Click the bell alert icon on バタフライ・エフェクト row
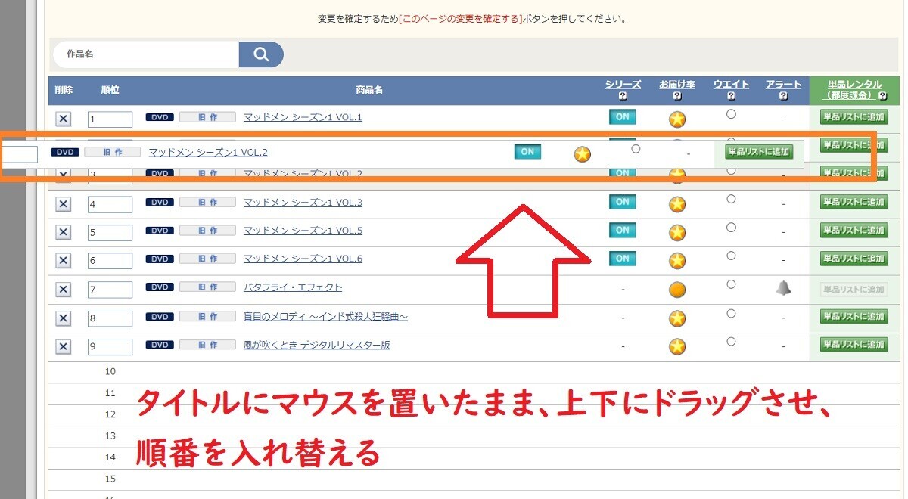Viewport: 908px width, 499px height. click(x=784, y=287)
